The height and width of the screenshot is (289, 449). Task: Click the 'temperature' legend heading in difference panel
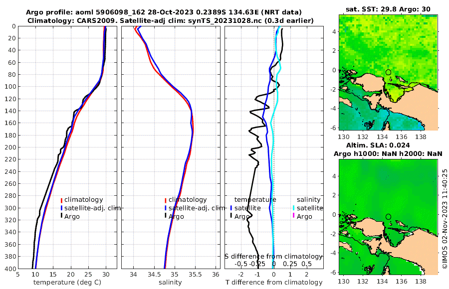coord(255,200)
